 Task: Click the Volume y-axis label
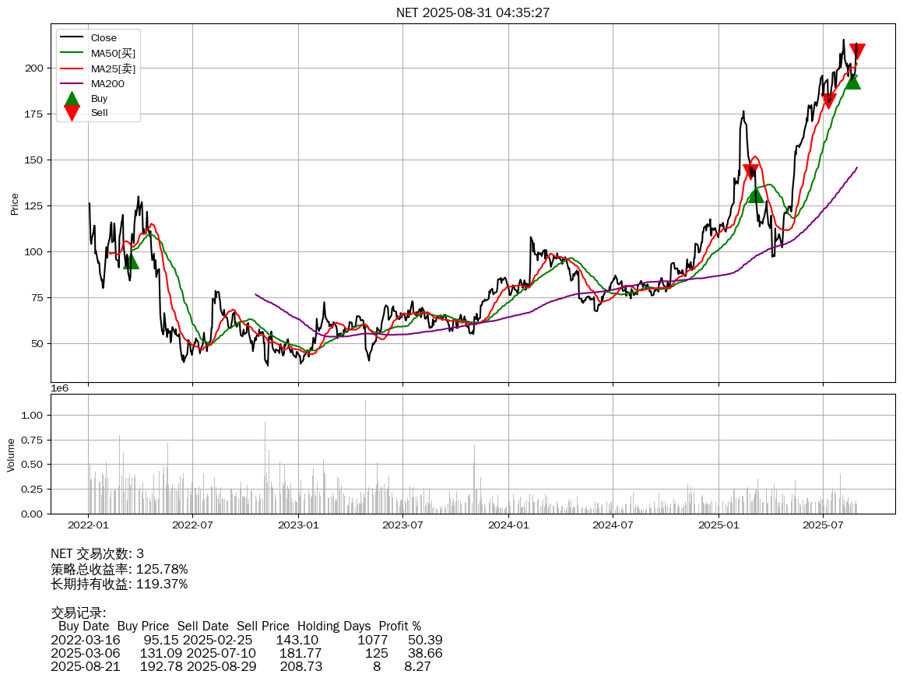point(11,455)
